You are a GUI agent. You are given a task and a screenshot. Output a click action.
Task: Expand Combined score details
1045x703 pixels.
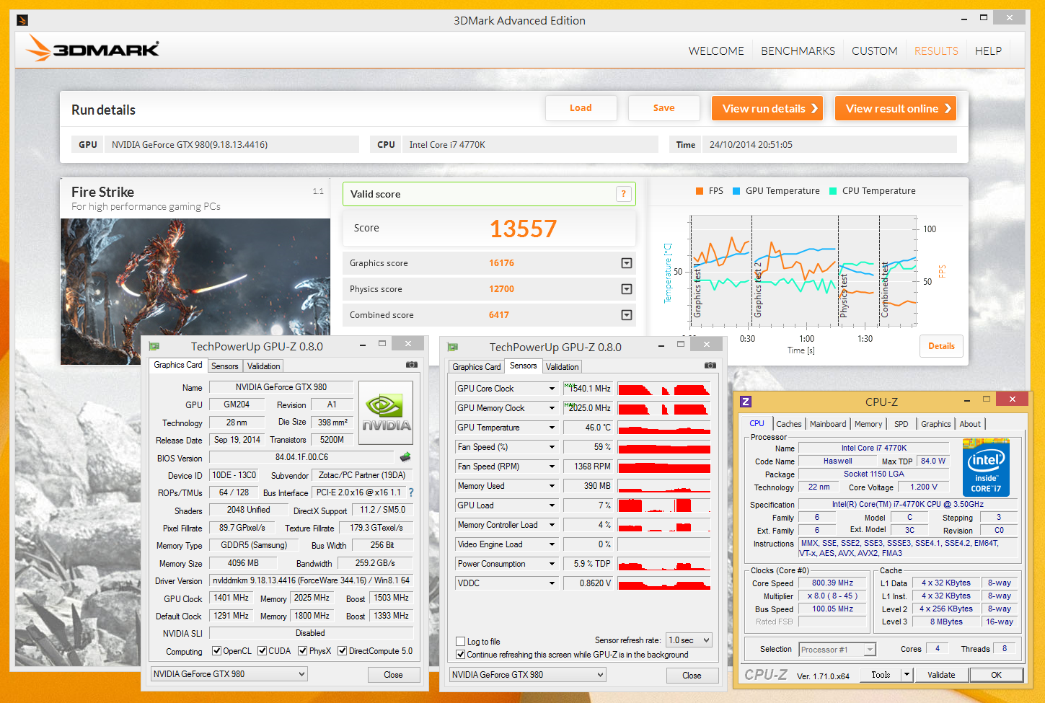click(627, 315)
